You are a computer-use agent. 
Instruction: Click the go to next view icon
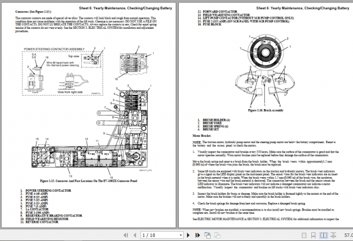pyautogui.click(x=217, y=235)
